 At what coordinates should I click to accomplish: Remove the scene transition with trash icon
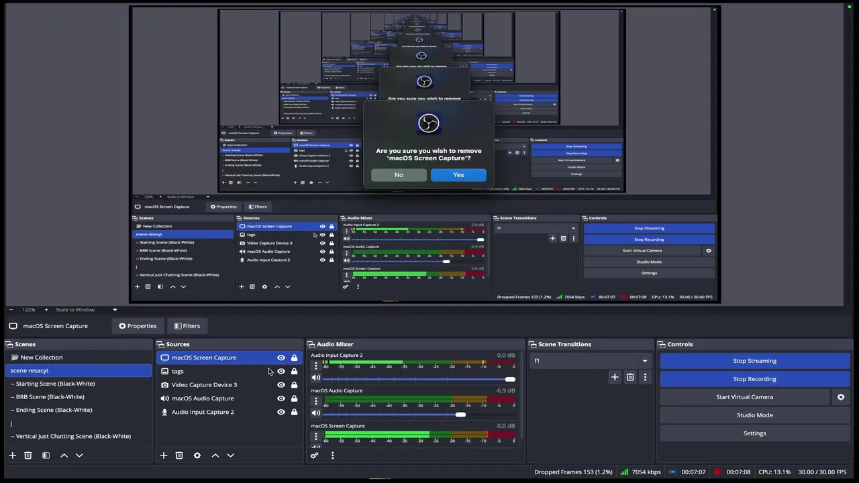coord(630,377)
